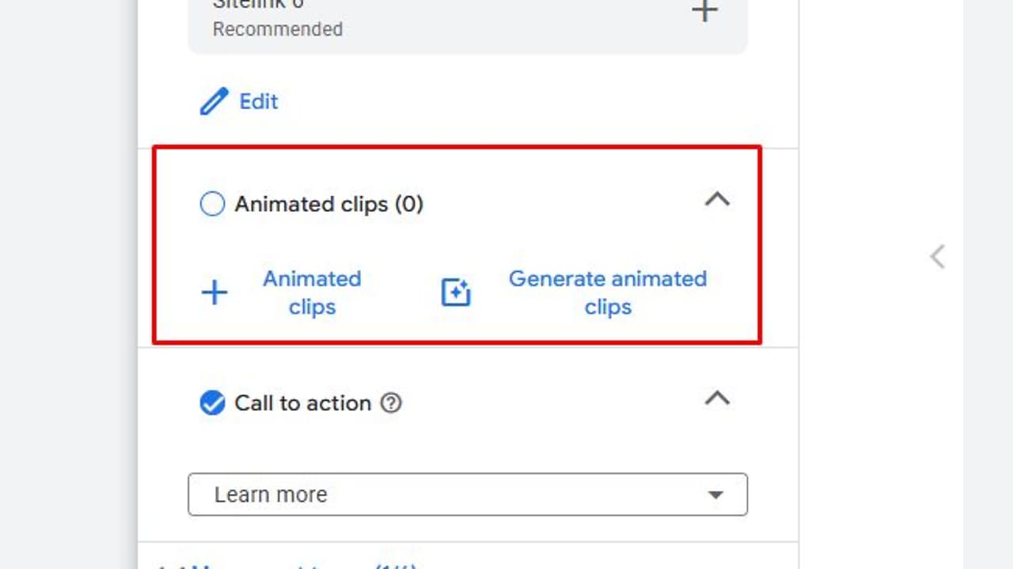Click the blue checkmark icon on Call to action
The height and width of the screenshot is (569, 1013).
point(212,403)
